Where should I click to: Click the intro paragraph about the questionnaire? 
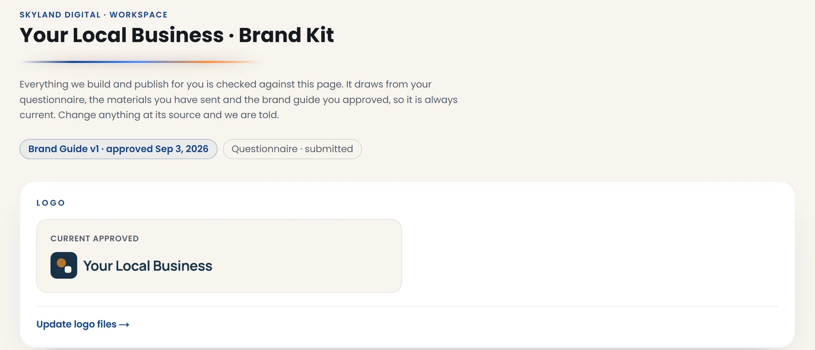pyautogui.click(x=238, y=100)
